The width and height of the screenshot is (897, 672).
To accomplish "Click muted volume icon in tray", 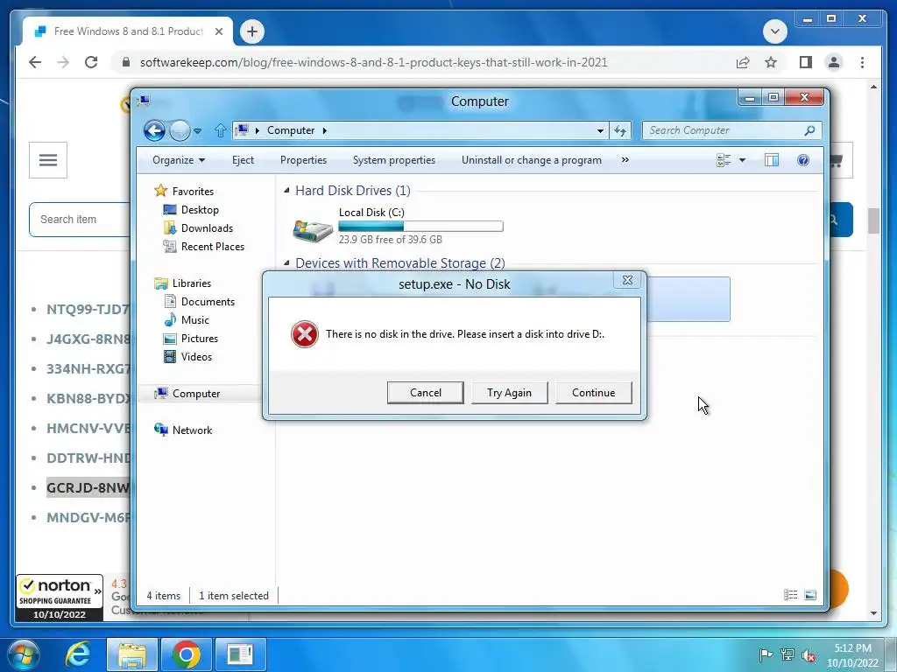I will coord(809,655).
